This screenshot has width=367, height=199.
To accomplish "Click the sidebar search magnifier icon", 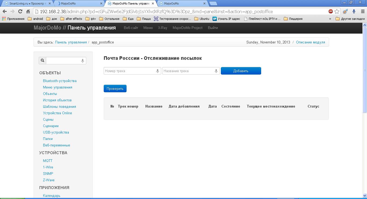I will coord(42,61).
